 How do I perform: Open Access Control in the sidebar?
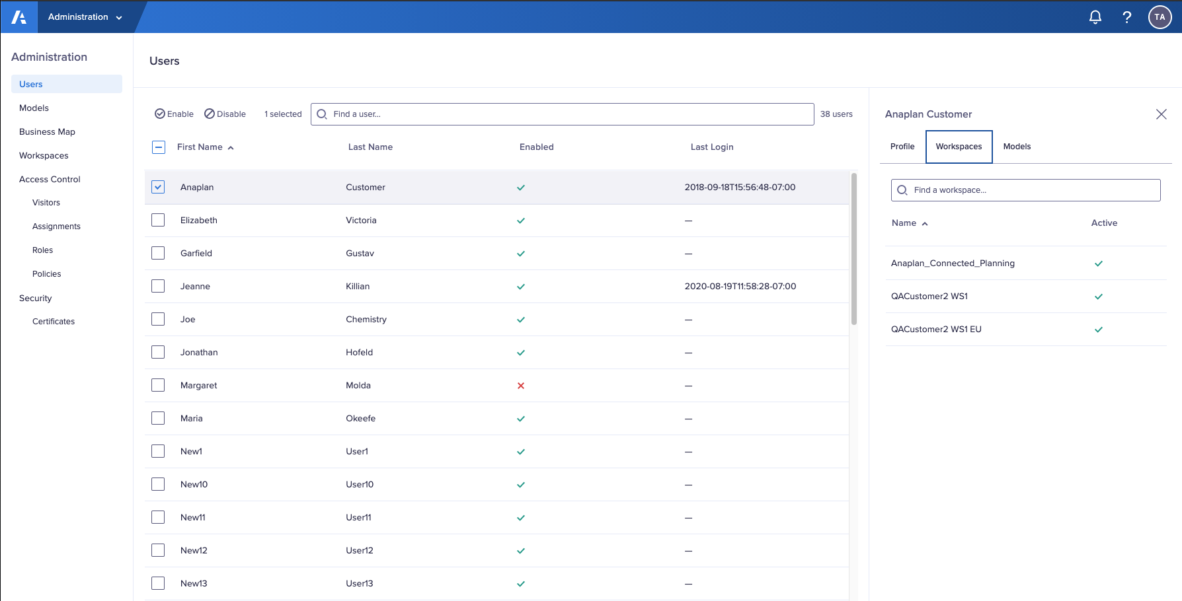[50, 180]
